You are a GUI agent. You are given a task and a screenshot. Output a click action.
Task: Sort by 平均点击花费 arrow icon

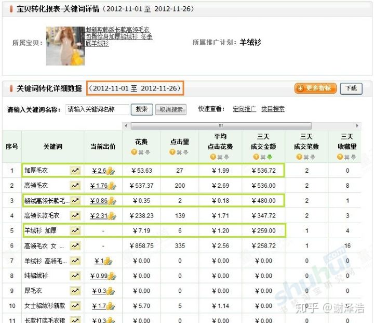click(x=227, y=157)
